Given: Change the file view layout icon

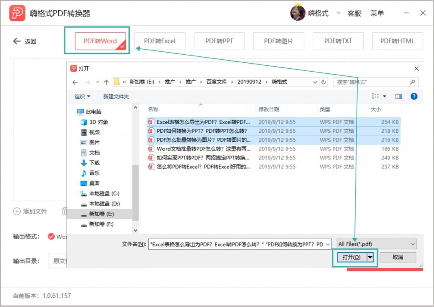Looking at the screenshot, I should click(x=376, y=96).
